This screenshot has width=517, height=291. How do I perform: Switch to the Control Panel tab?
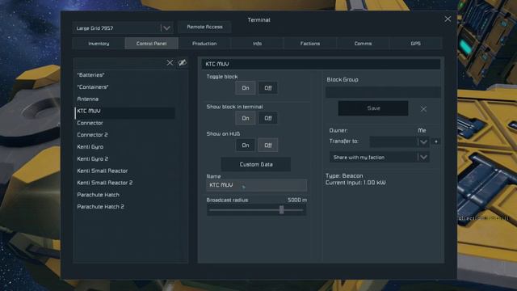(151, 44)
